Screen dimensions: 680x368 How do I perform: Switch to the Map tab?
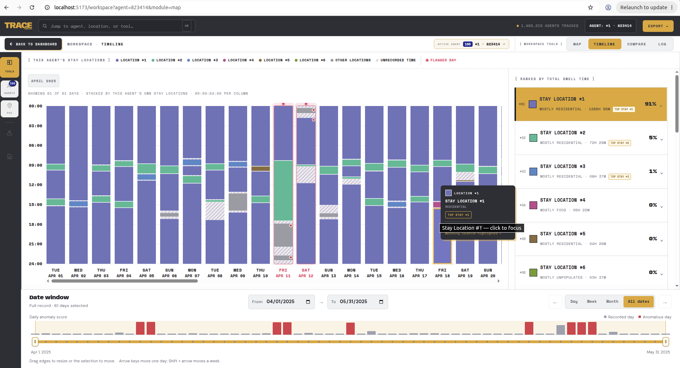577,44
